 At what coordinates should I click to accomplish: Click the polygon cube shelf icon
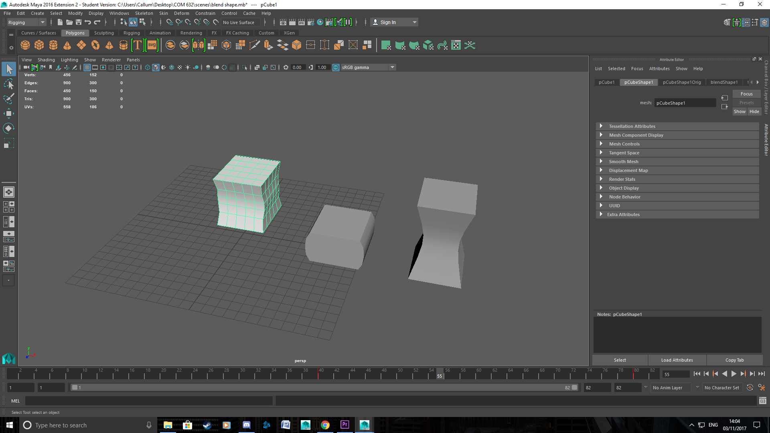[39, 45]
